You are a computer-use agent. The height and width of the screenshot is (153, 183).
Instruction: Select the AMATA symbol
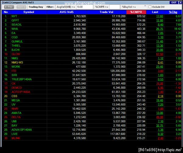click(16, 113)
